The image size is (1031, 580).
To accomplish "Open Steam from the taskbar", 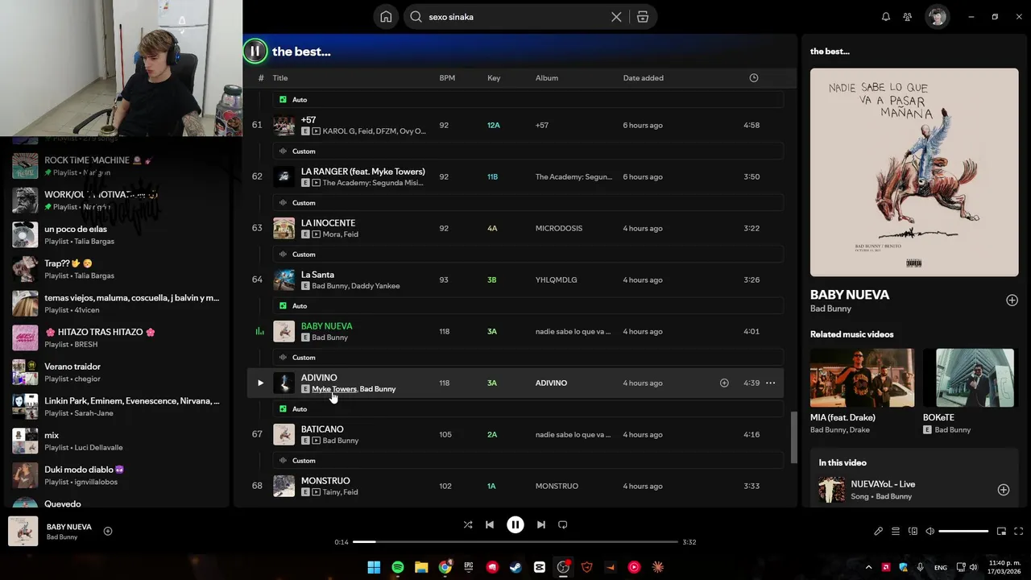I will (x=515, y=567).
